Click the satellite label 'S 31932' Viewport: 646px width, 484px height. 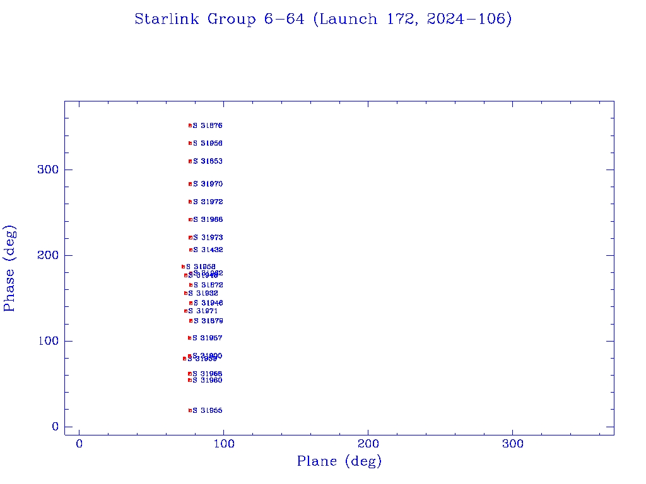click(203, 294)
